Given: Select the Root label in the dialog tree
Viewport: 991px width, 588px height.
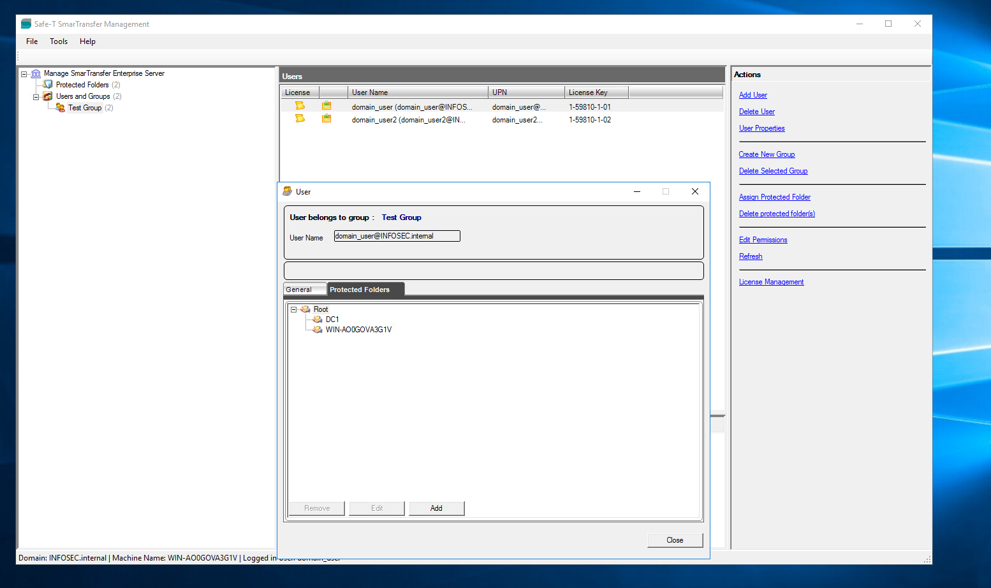Looking at the screenshot, I should tap(321, 309).
